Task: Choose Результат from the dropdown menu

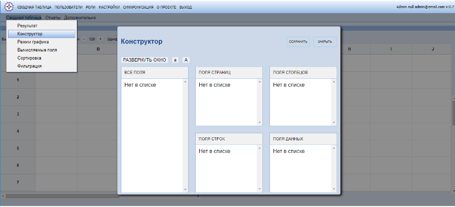Action: [41, 26]
